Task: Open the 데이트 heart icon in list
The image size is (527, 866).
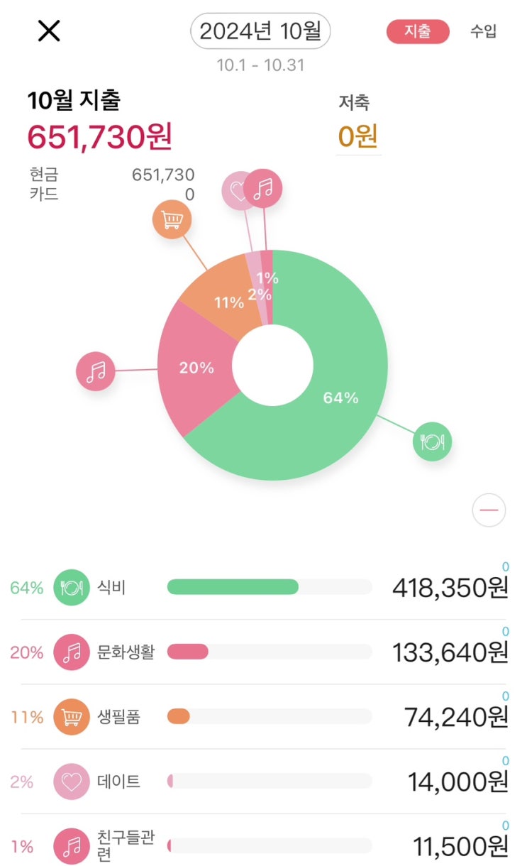Action: tap(71, 782)
